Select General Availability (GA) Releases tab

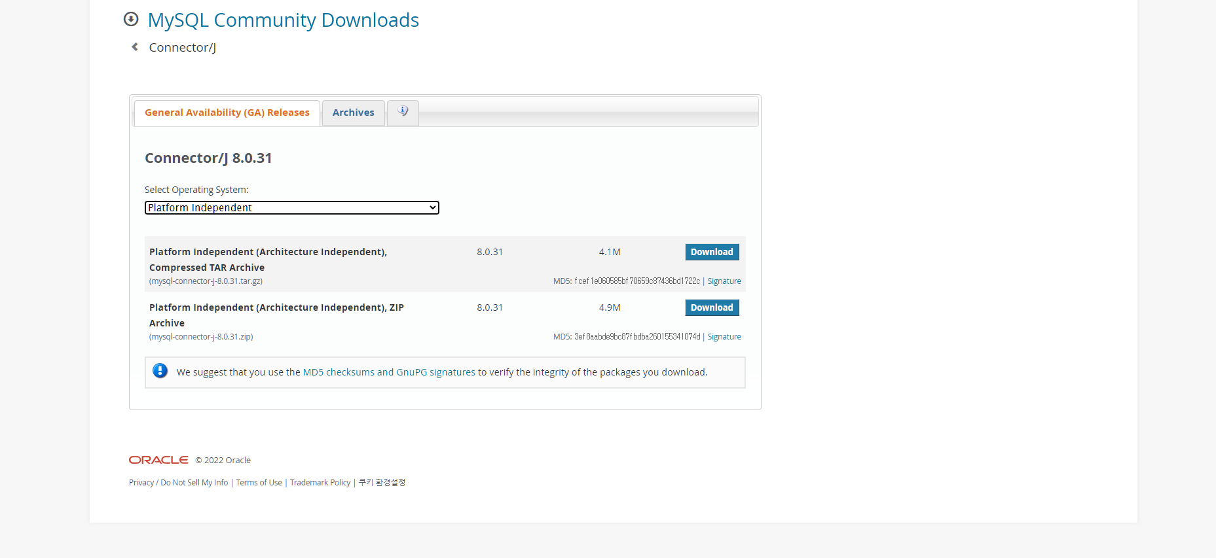(x=227, y=113)
